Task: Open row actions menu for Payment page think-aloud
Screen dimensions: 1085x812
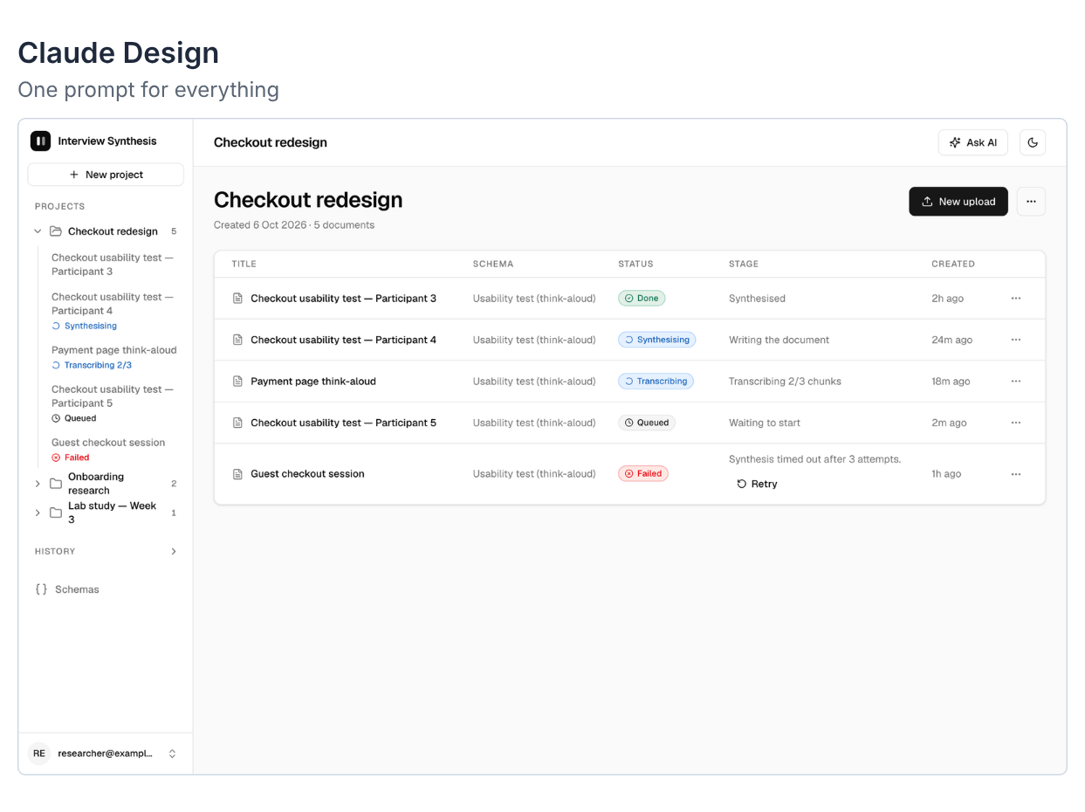Action: 1016,382
